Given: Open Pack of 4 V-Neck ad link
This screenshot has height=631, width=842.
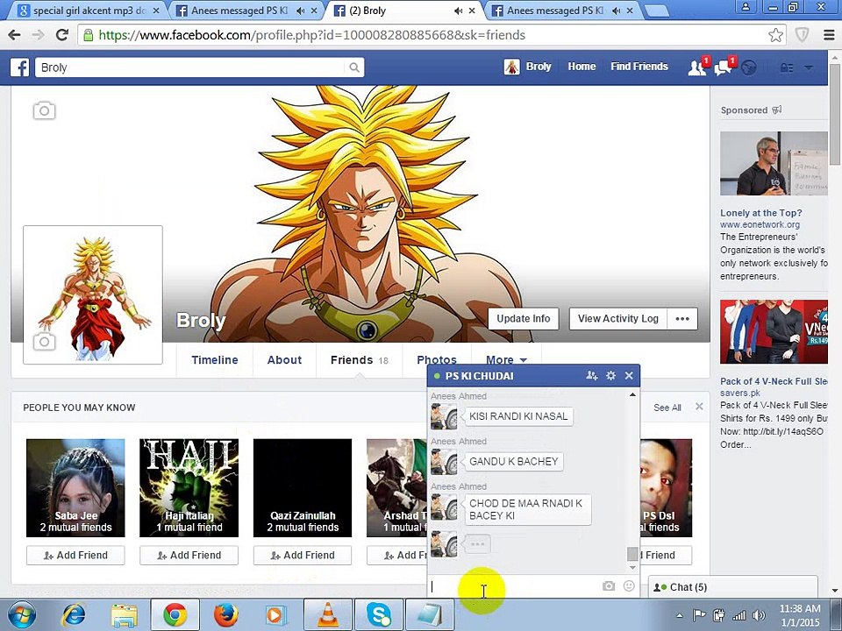Looking at the screenshot, I should pyautogui.click(x=774, y=381).
